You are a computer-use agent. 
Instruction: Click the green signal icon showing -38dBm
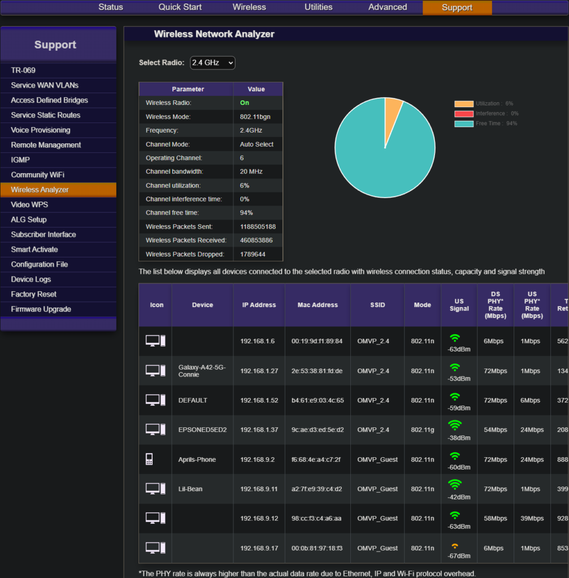click(x=455, y=425)
